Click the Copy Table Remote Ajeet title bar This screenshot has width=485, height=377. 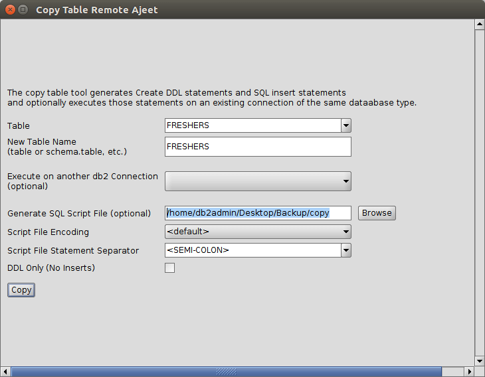(x=266, y=10)
